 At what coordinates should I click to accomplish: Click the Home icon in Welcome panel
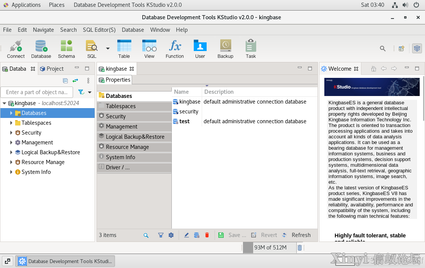coord(374,69)
